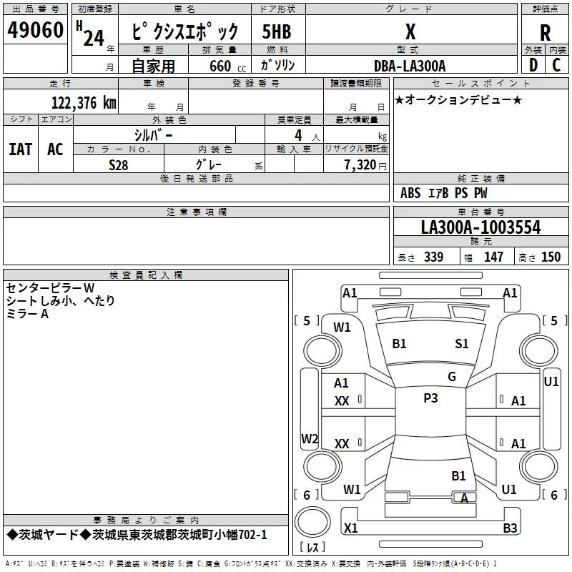
Task: Select the S1 rust mark on the hood
Action: [x=462, y=344]
